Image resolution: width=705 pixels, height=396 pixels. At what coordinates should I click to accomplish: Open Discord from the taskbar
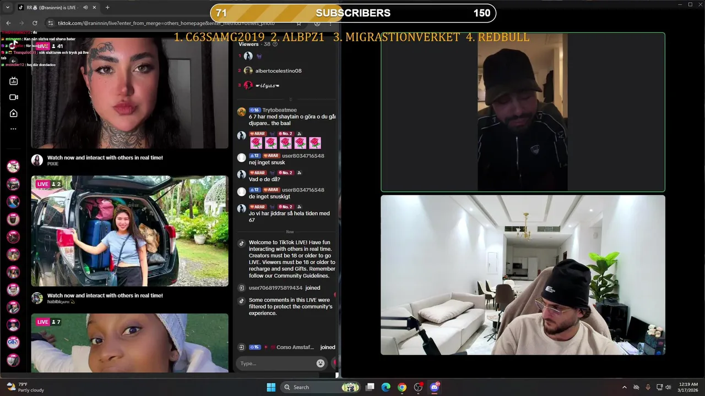(435, 387)
